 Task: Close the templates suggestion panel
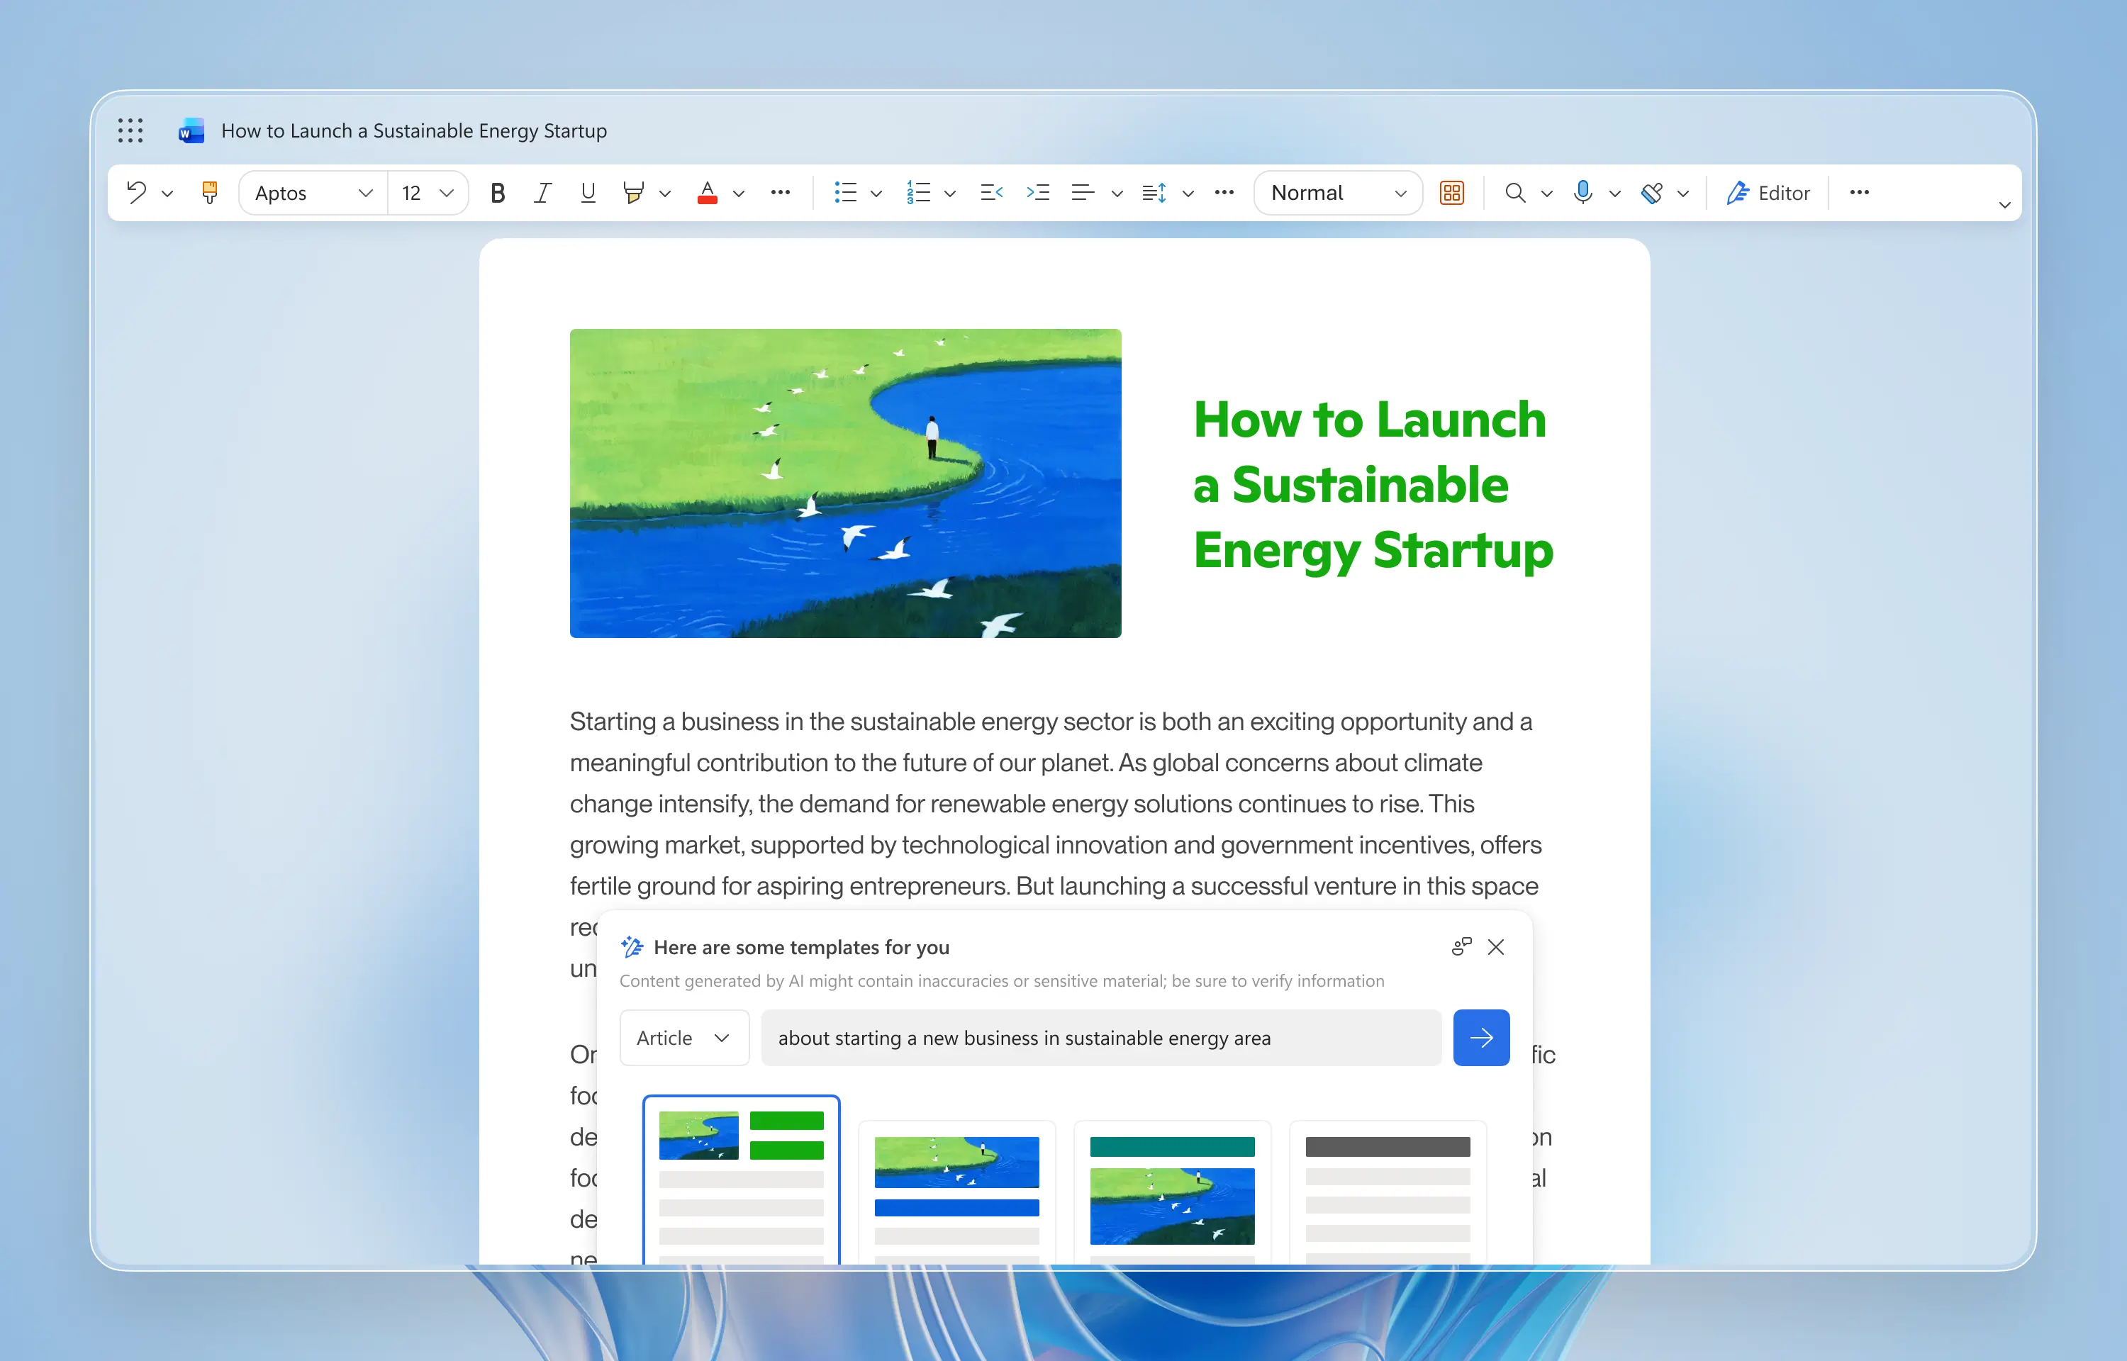pos(1495,946)
